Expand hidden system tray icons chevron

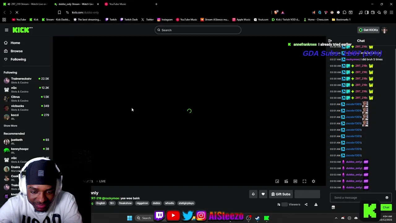coord(336,218)
